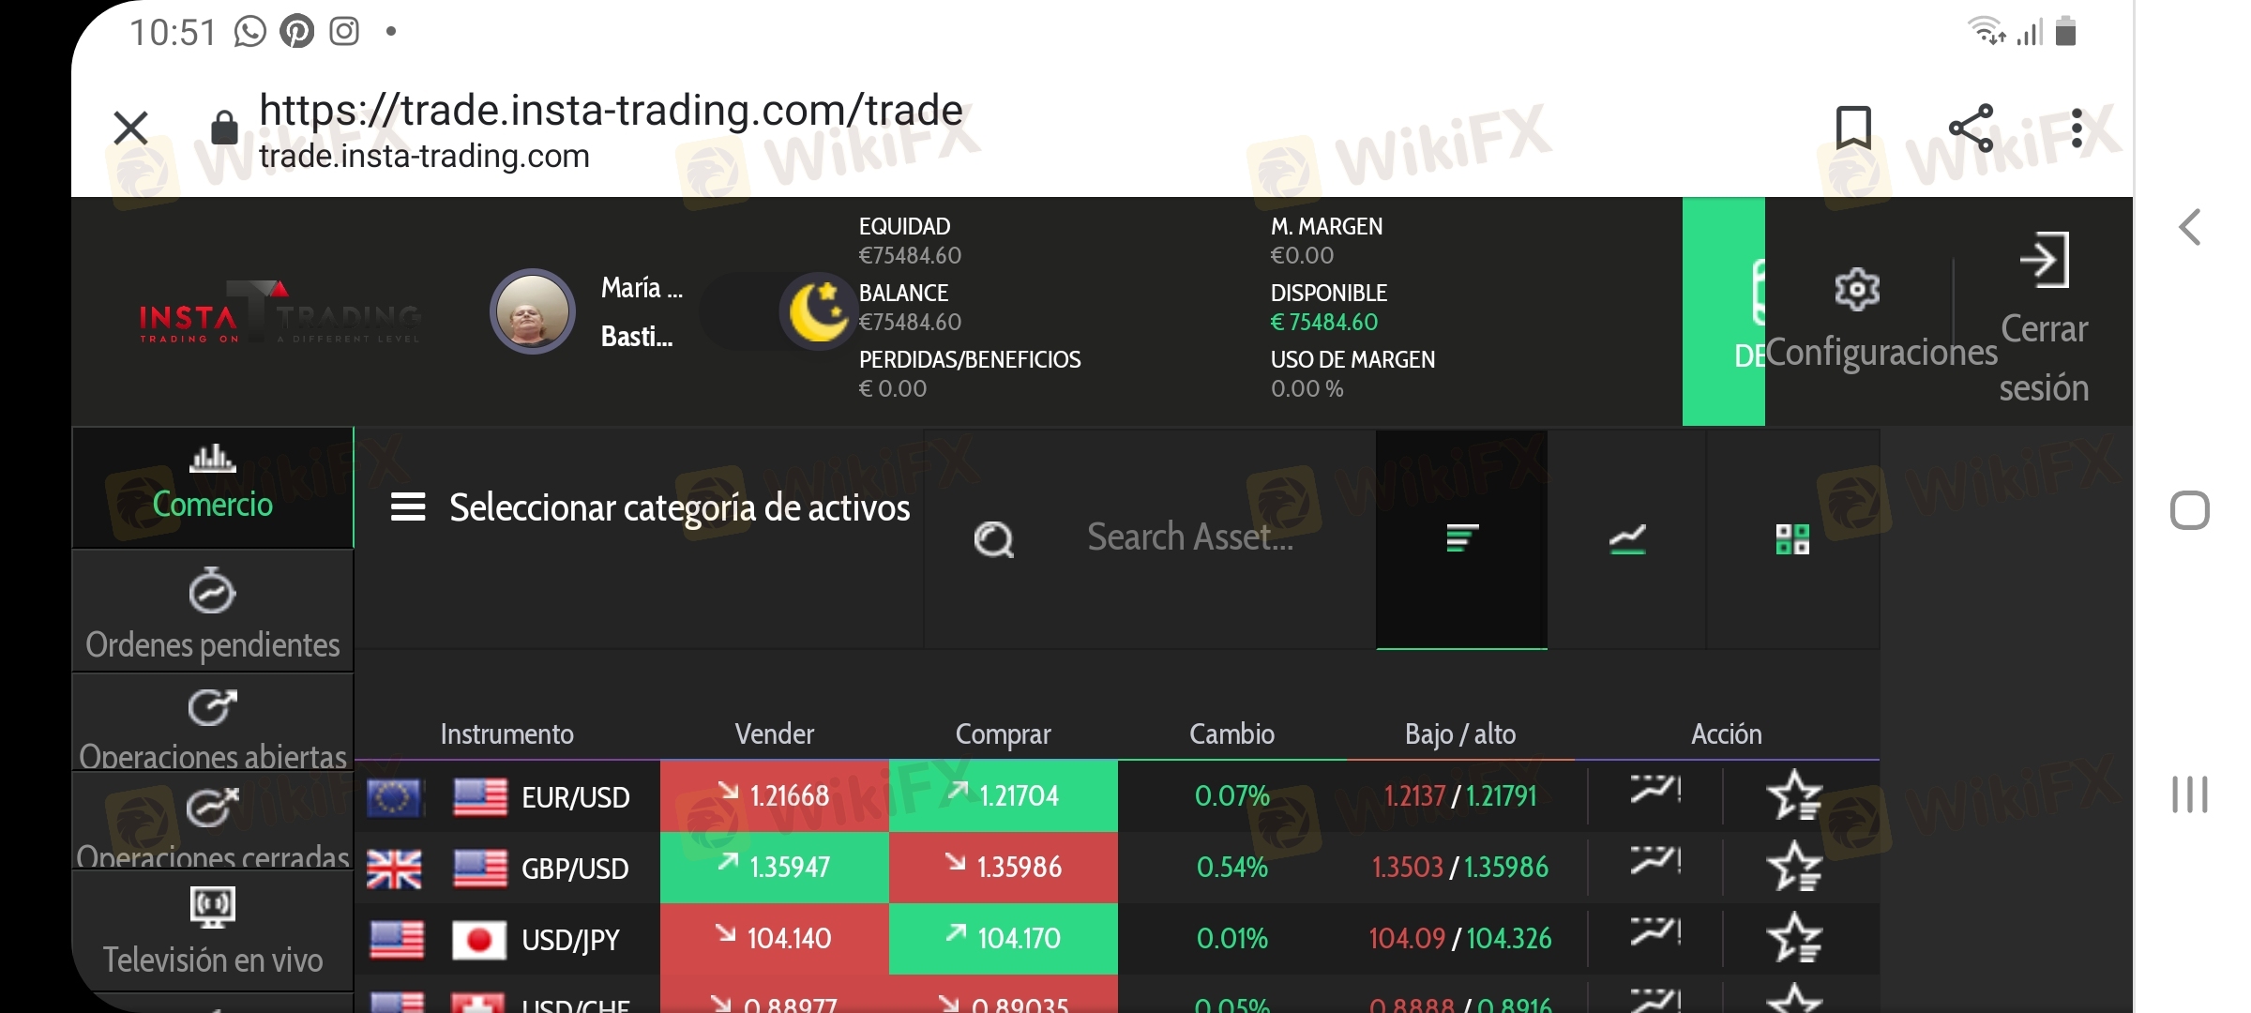The width and height of the screenshot is (2251, 1013).
Task: Toggle favorite star for GBP/USD
Action: click(1794, 868)
